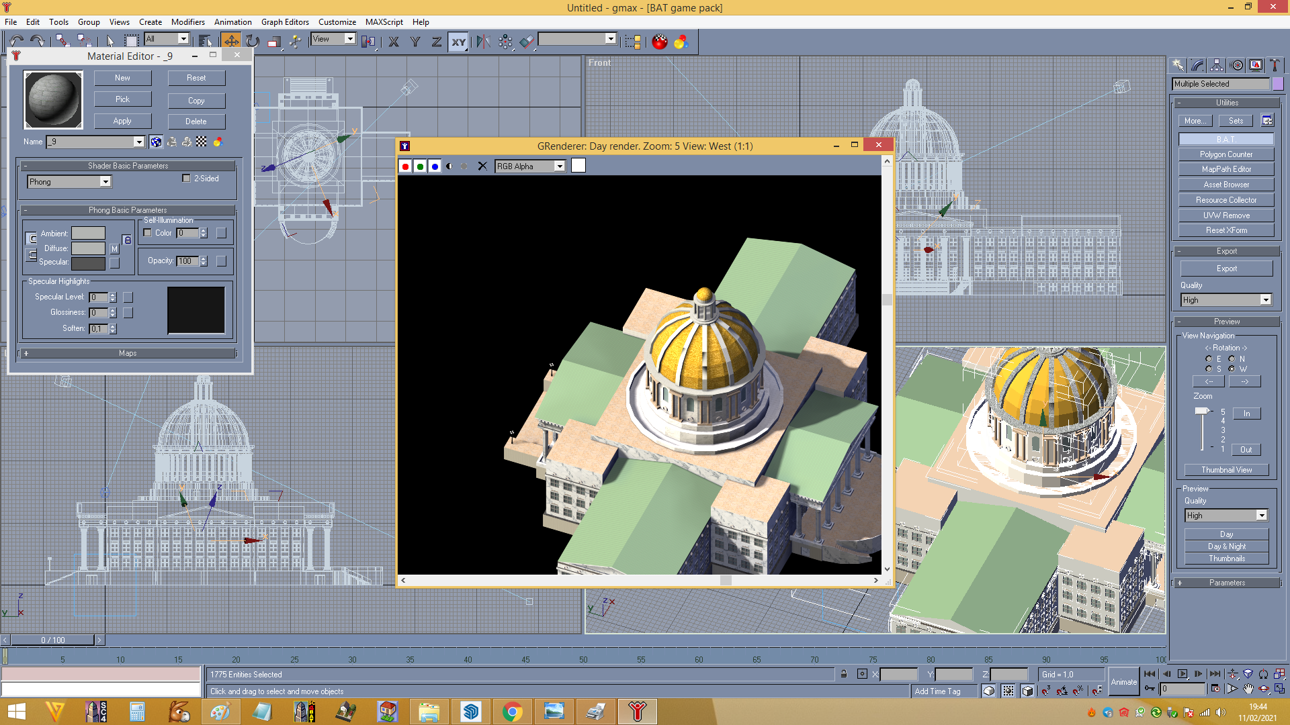Open the Group menu
This screenshot has height=725, width=1290.
click(x=89, y=22)
